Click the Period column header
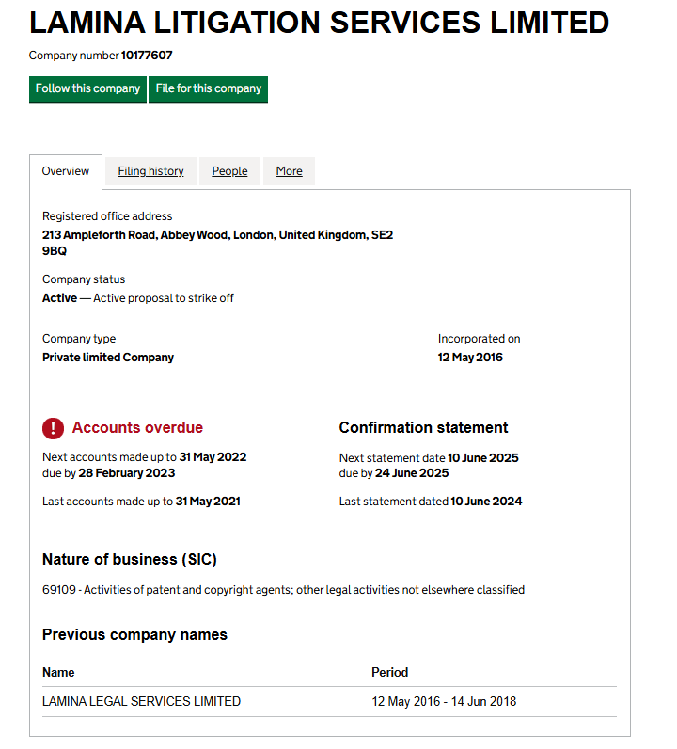The height and width of the screenshot is (749, 677). [389, 673]
